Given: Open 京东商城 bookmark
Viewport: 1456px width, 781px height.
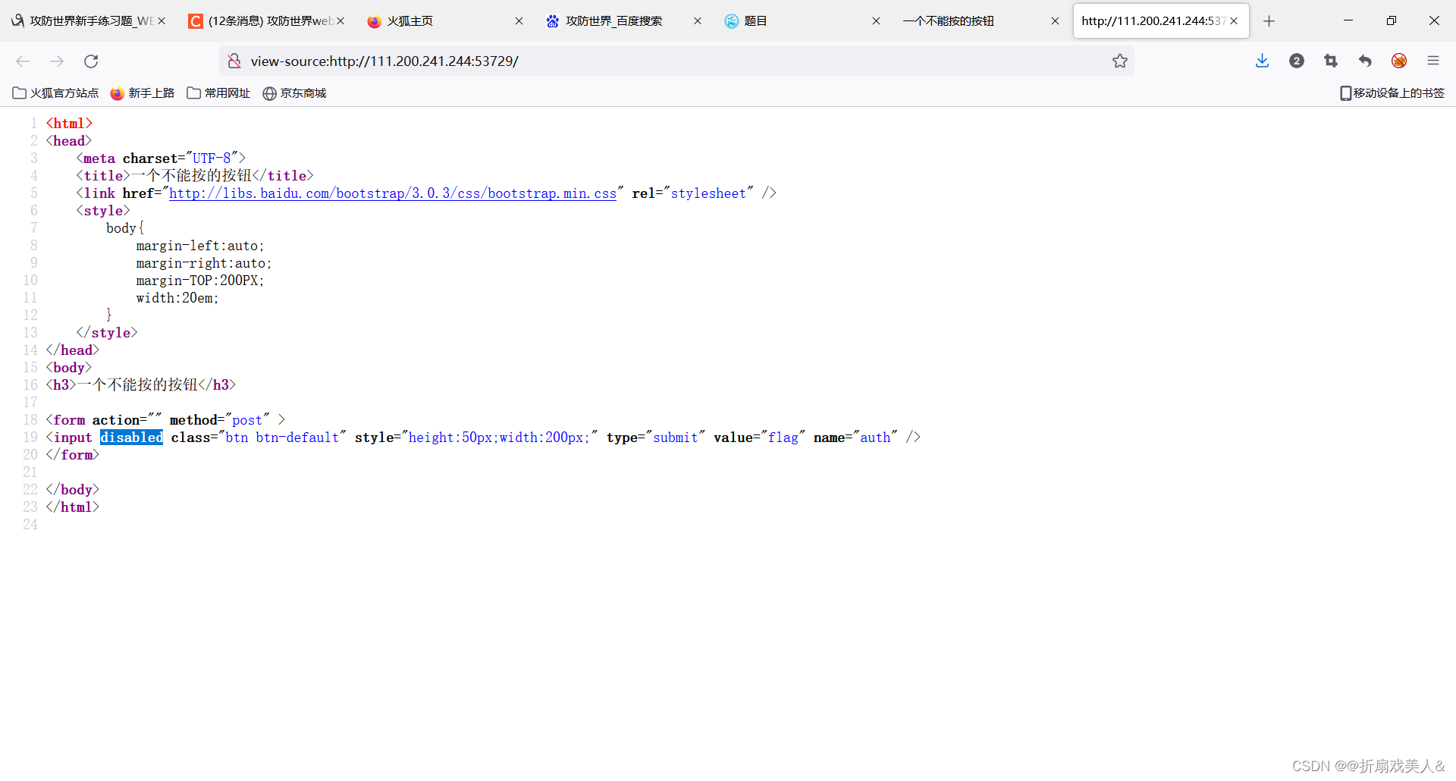Looking at the screenshot, I should 294,93.
